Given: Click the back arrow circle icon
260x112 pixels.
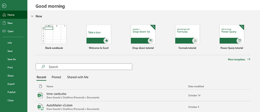Looking at the screenshot, I should [x=4, y=6].
